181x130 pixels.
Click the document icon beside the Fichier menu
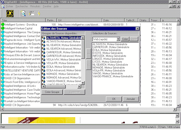(3, 7)
